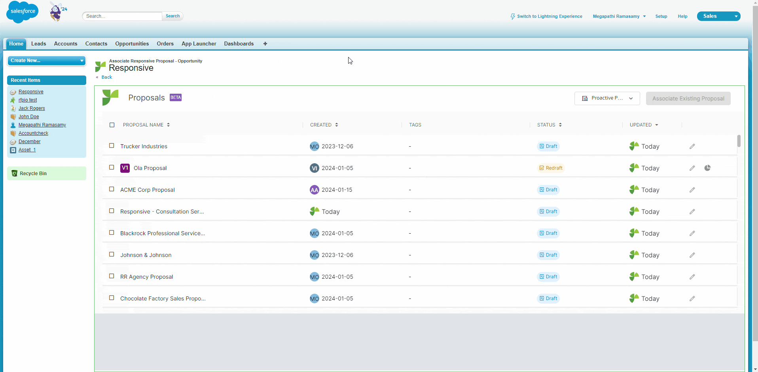758x372 pixels.
Task: Check the RR Agency Proposal row checkbox
Action: click(112, 276)
